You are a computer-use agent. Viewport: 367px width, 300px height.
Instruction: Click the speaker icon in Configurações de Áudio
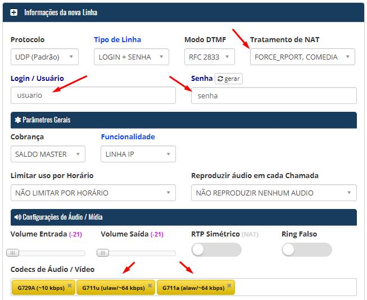pos(17,217)
